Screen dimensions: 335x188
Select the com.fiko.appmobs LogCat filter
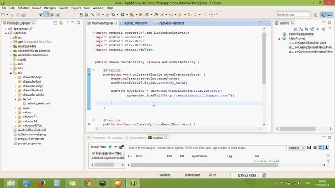[x=108, y=158]
